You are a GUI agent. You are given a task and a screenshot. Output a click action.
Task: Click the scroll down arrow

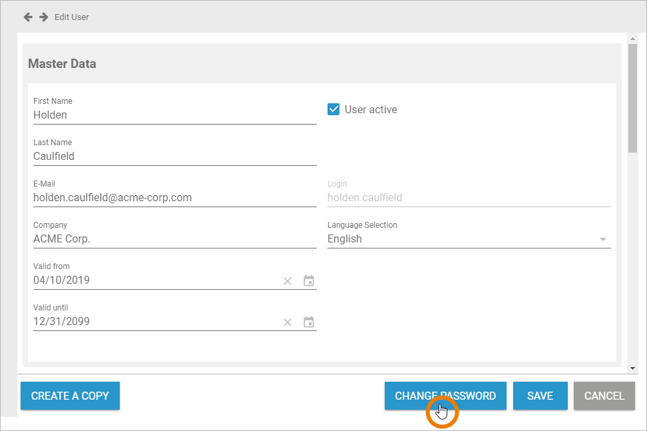pos(632,368)
